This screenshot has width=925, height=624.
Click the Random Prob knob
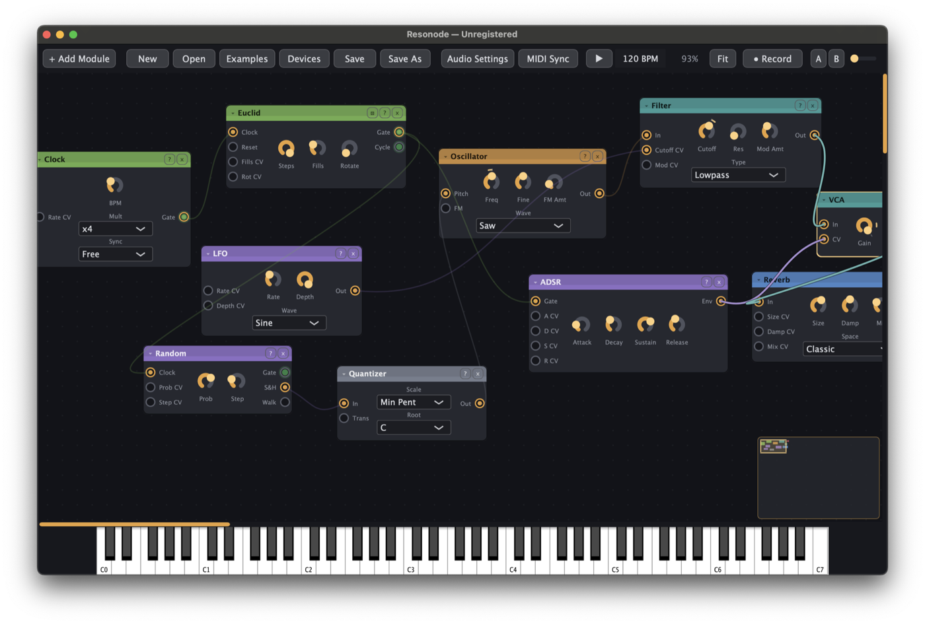[x=206, y=380]
